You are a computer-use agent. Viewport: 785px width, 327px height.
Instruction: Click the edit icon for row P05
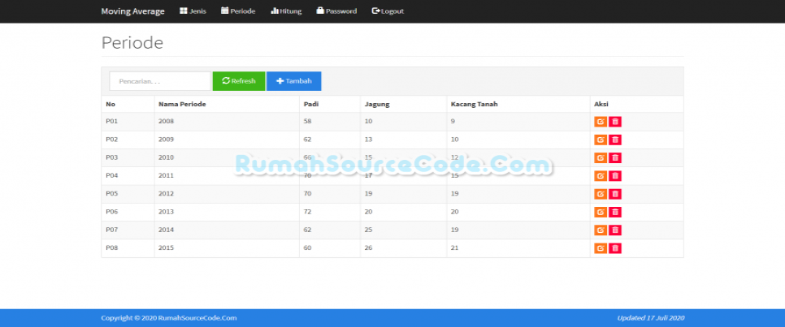pyautogui.click(x=600, y=194)
